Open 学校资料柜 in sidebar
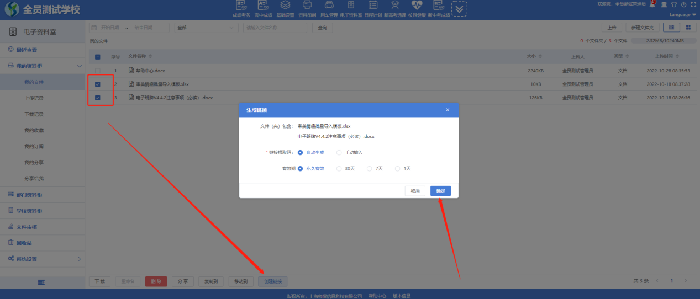The height and width of the screenshot is (299, 700). pos(43,211)
